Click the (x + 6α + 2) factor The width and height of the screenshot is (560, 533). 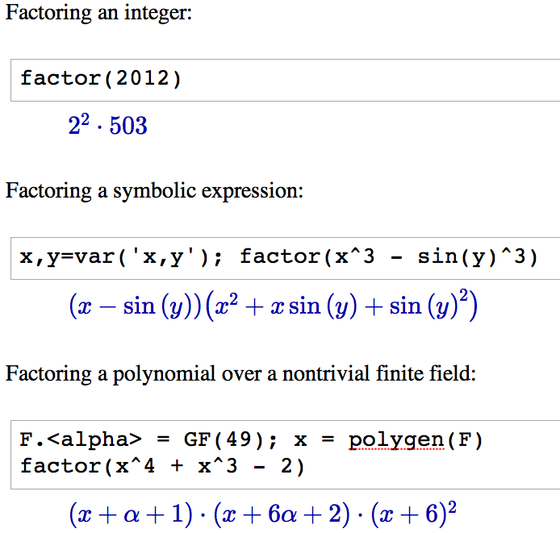(282, 514)
